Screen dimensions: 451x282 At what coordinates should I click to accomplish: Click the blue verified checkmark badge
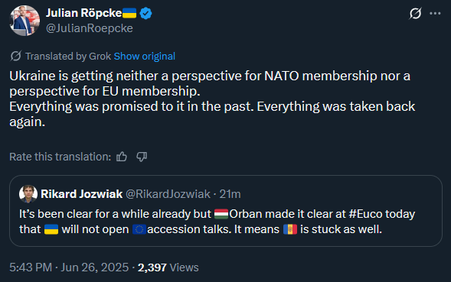tap(145, 13)
